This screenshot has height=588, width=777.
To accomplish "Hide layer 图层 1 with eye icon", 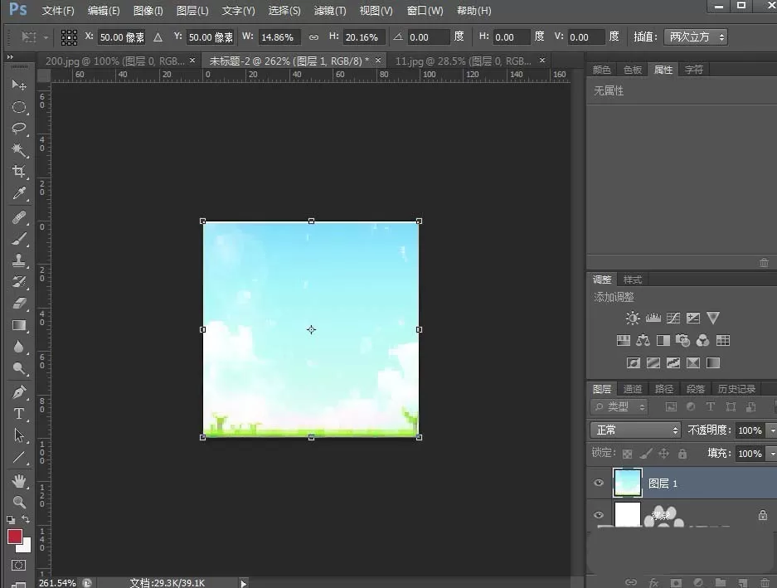I will [x=599, y=483].
